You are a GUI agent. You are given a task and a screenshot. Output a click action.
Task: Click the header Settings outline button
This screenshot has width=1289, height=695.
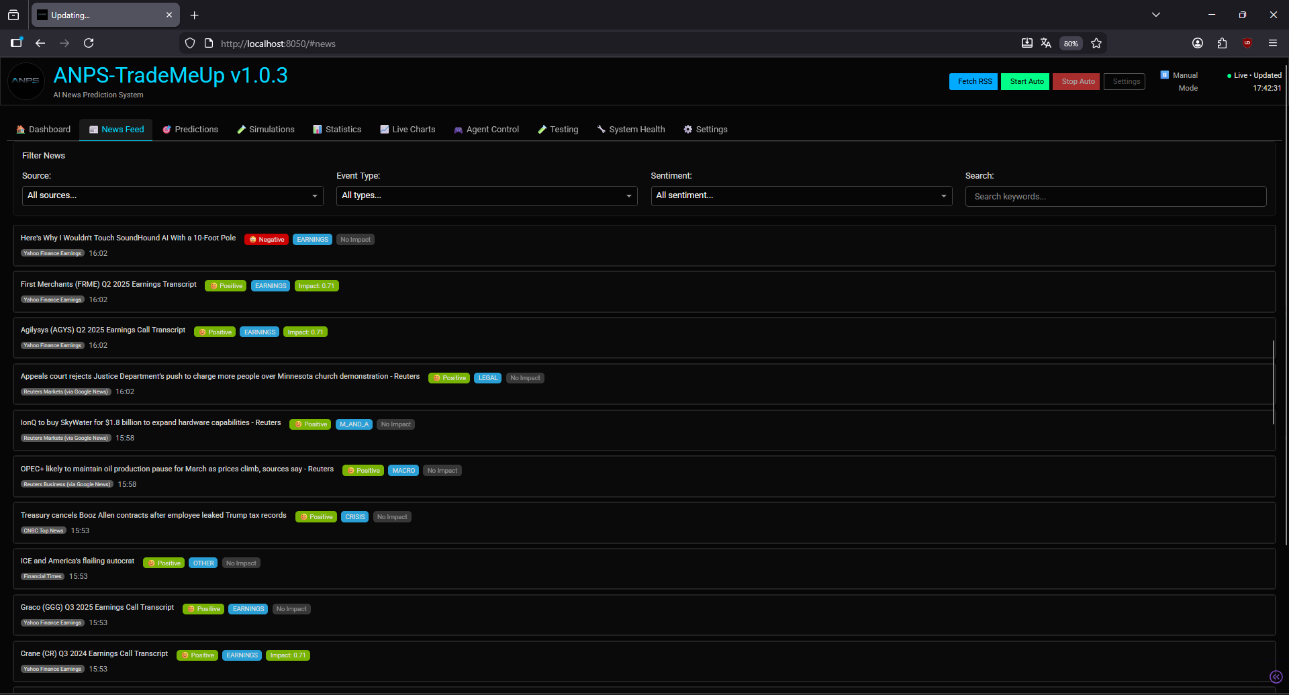(1125, 81)
